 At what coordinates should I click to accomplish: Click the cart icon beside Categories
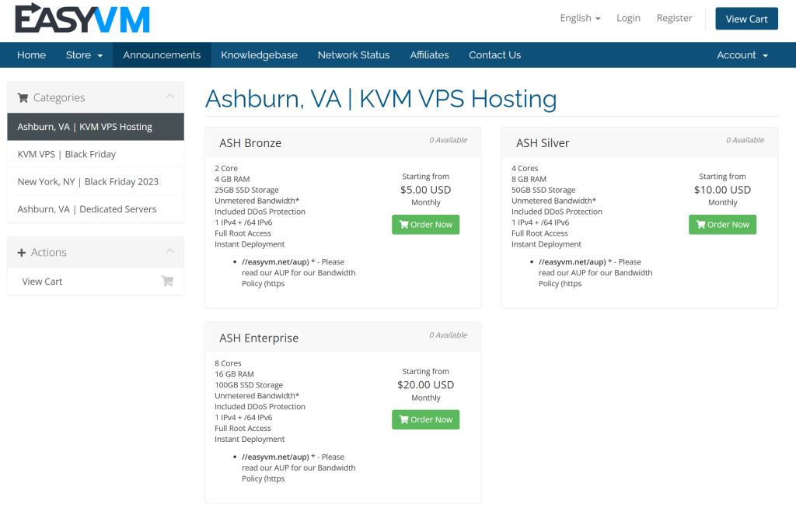(x=23, y=98)
